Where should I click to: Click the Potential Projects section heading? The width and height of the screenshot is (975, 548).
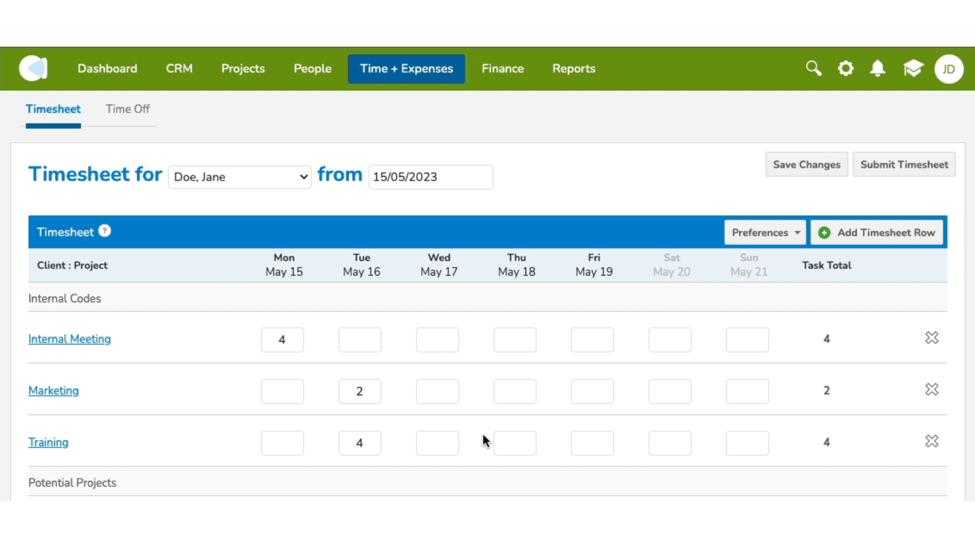pos(72,483)
